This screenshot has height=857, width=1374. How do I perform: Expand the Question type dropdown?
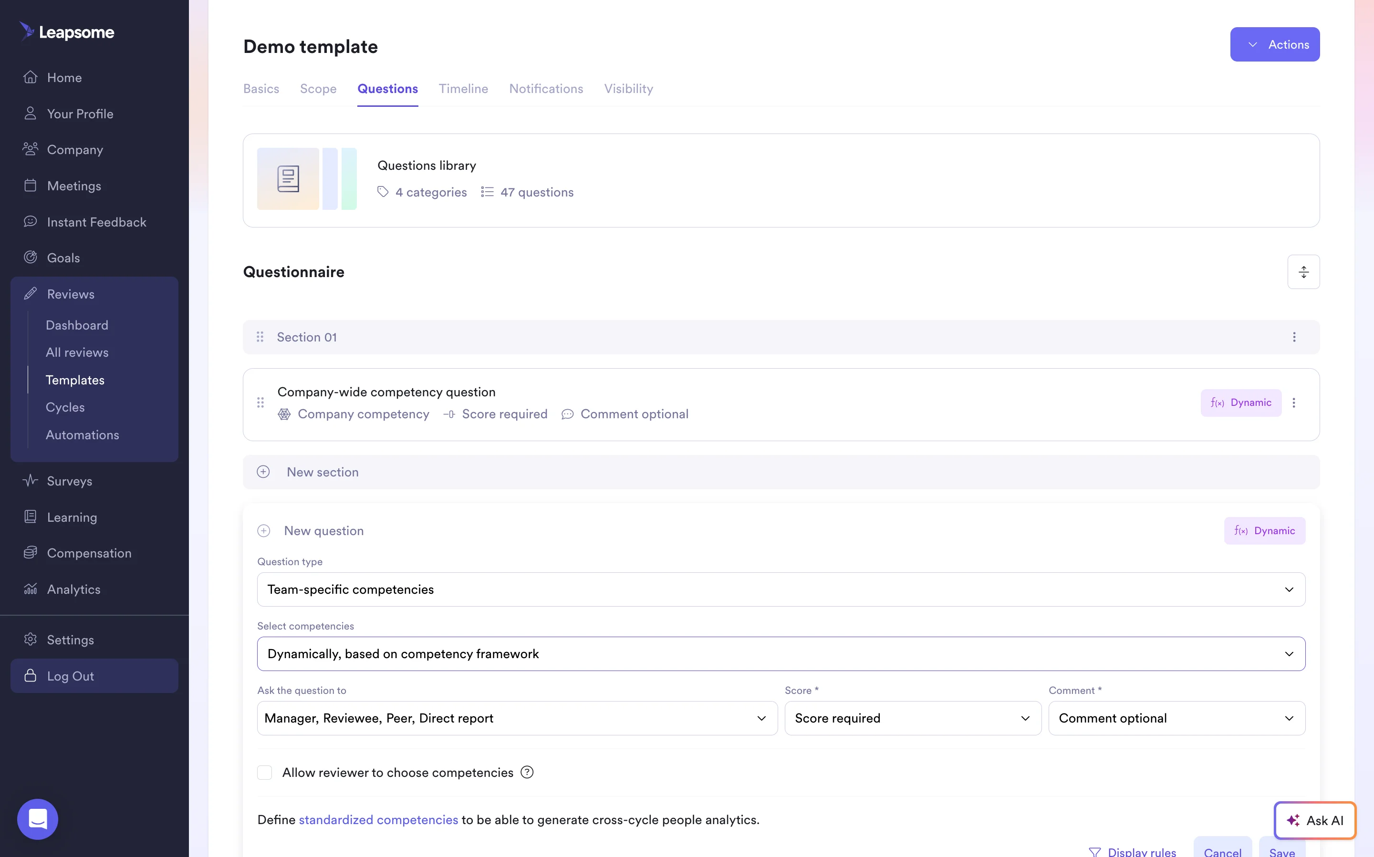(x=781, y=589)
